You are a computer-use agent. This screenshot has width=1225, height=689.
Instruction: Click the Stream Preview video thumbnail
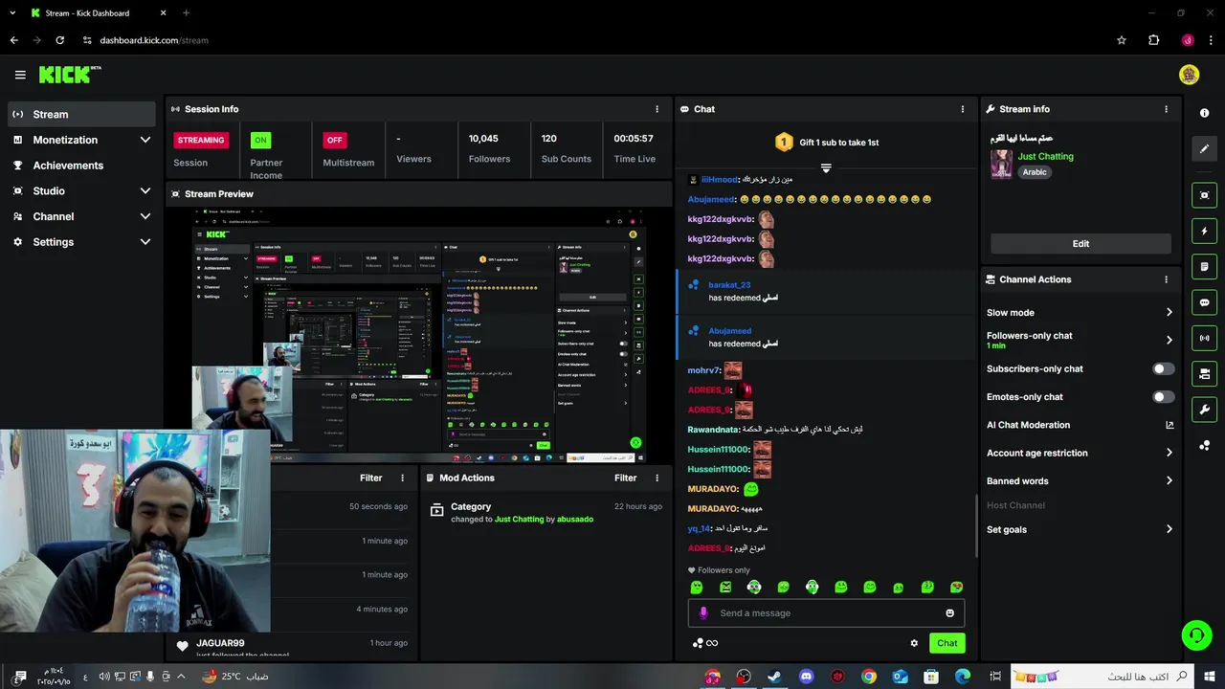pyautogui.click(x=419, y=336)
